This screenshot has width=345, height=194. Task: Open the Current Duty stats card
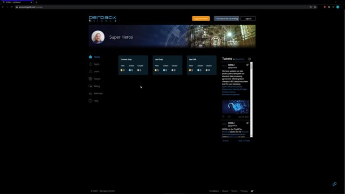[x=133, y=65]
